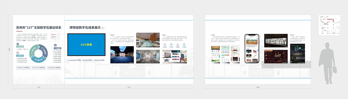Click the dimension label 4000
348x99 pixels.
click(x=258, y=87)
